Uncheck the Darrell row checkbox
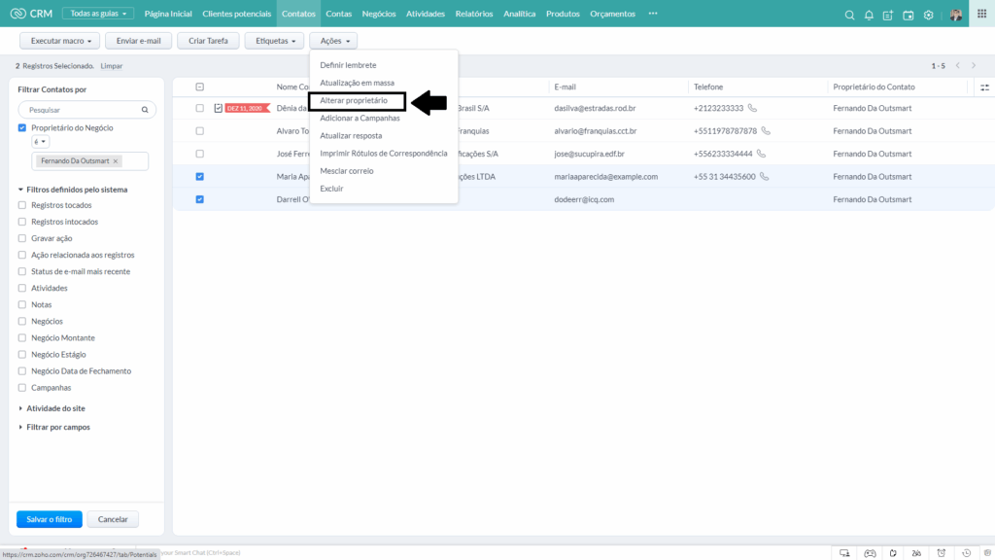Screen dimensions: 995x560 coord(200,199)
